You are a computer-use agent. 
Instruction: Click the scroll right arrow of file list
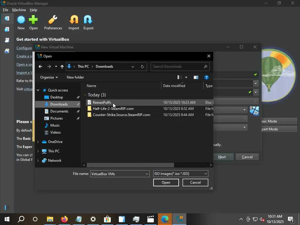211,165
